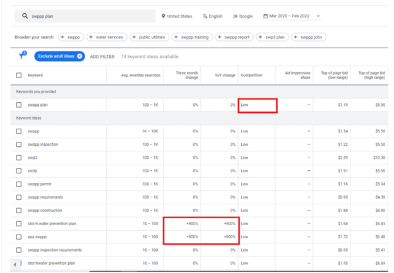Click $0.95 low bid for swppp requirements
This screenshot has width=394, height=273.
click(343, 197)
